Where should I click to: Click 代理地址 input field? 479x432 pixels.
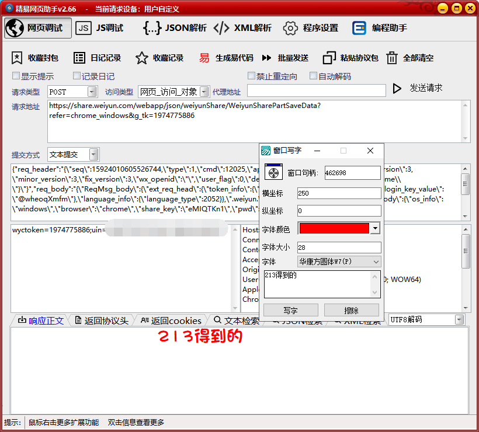pyautogui.click(x=317, y=90)
